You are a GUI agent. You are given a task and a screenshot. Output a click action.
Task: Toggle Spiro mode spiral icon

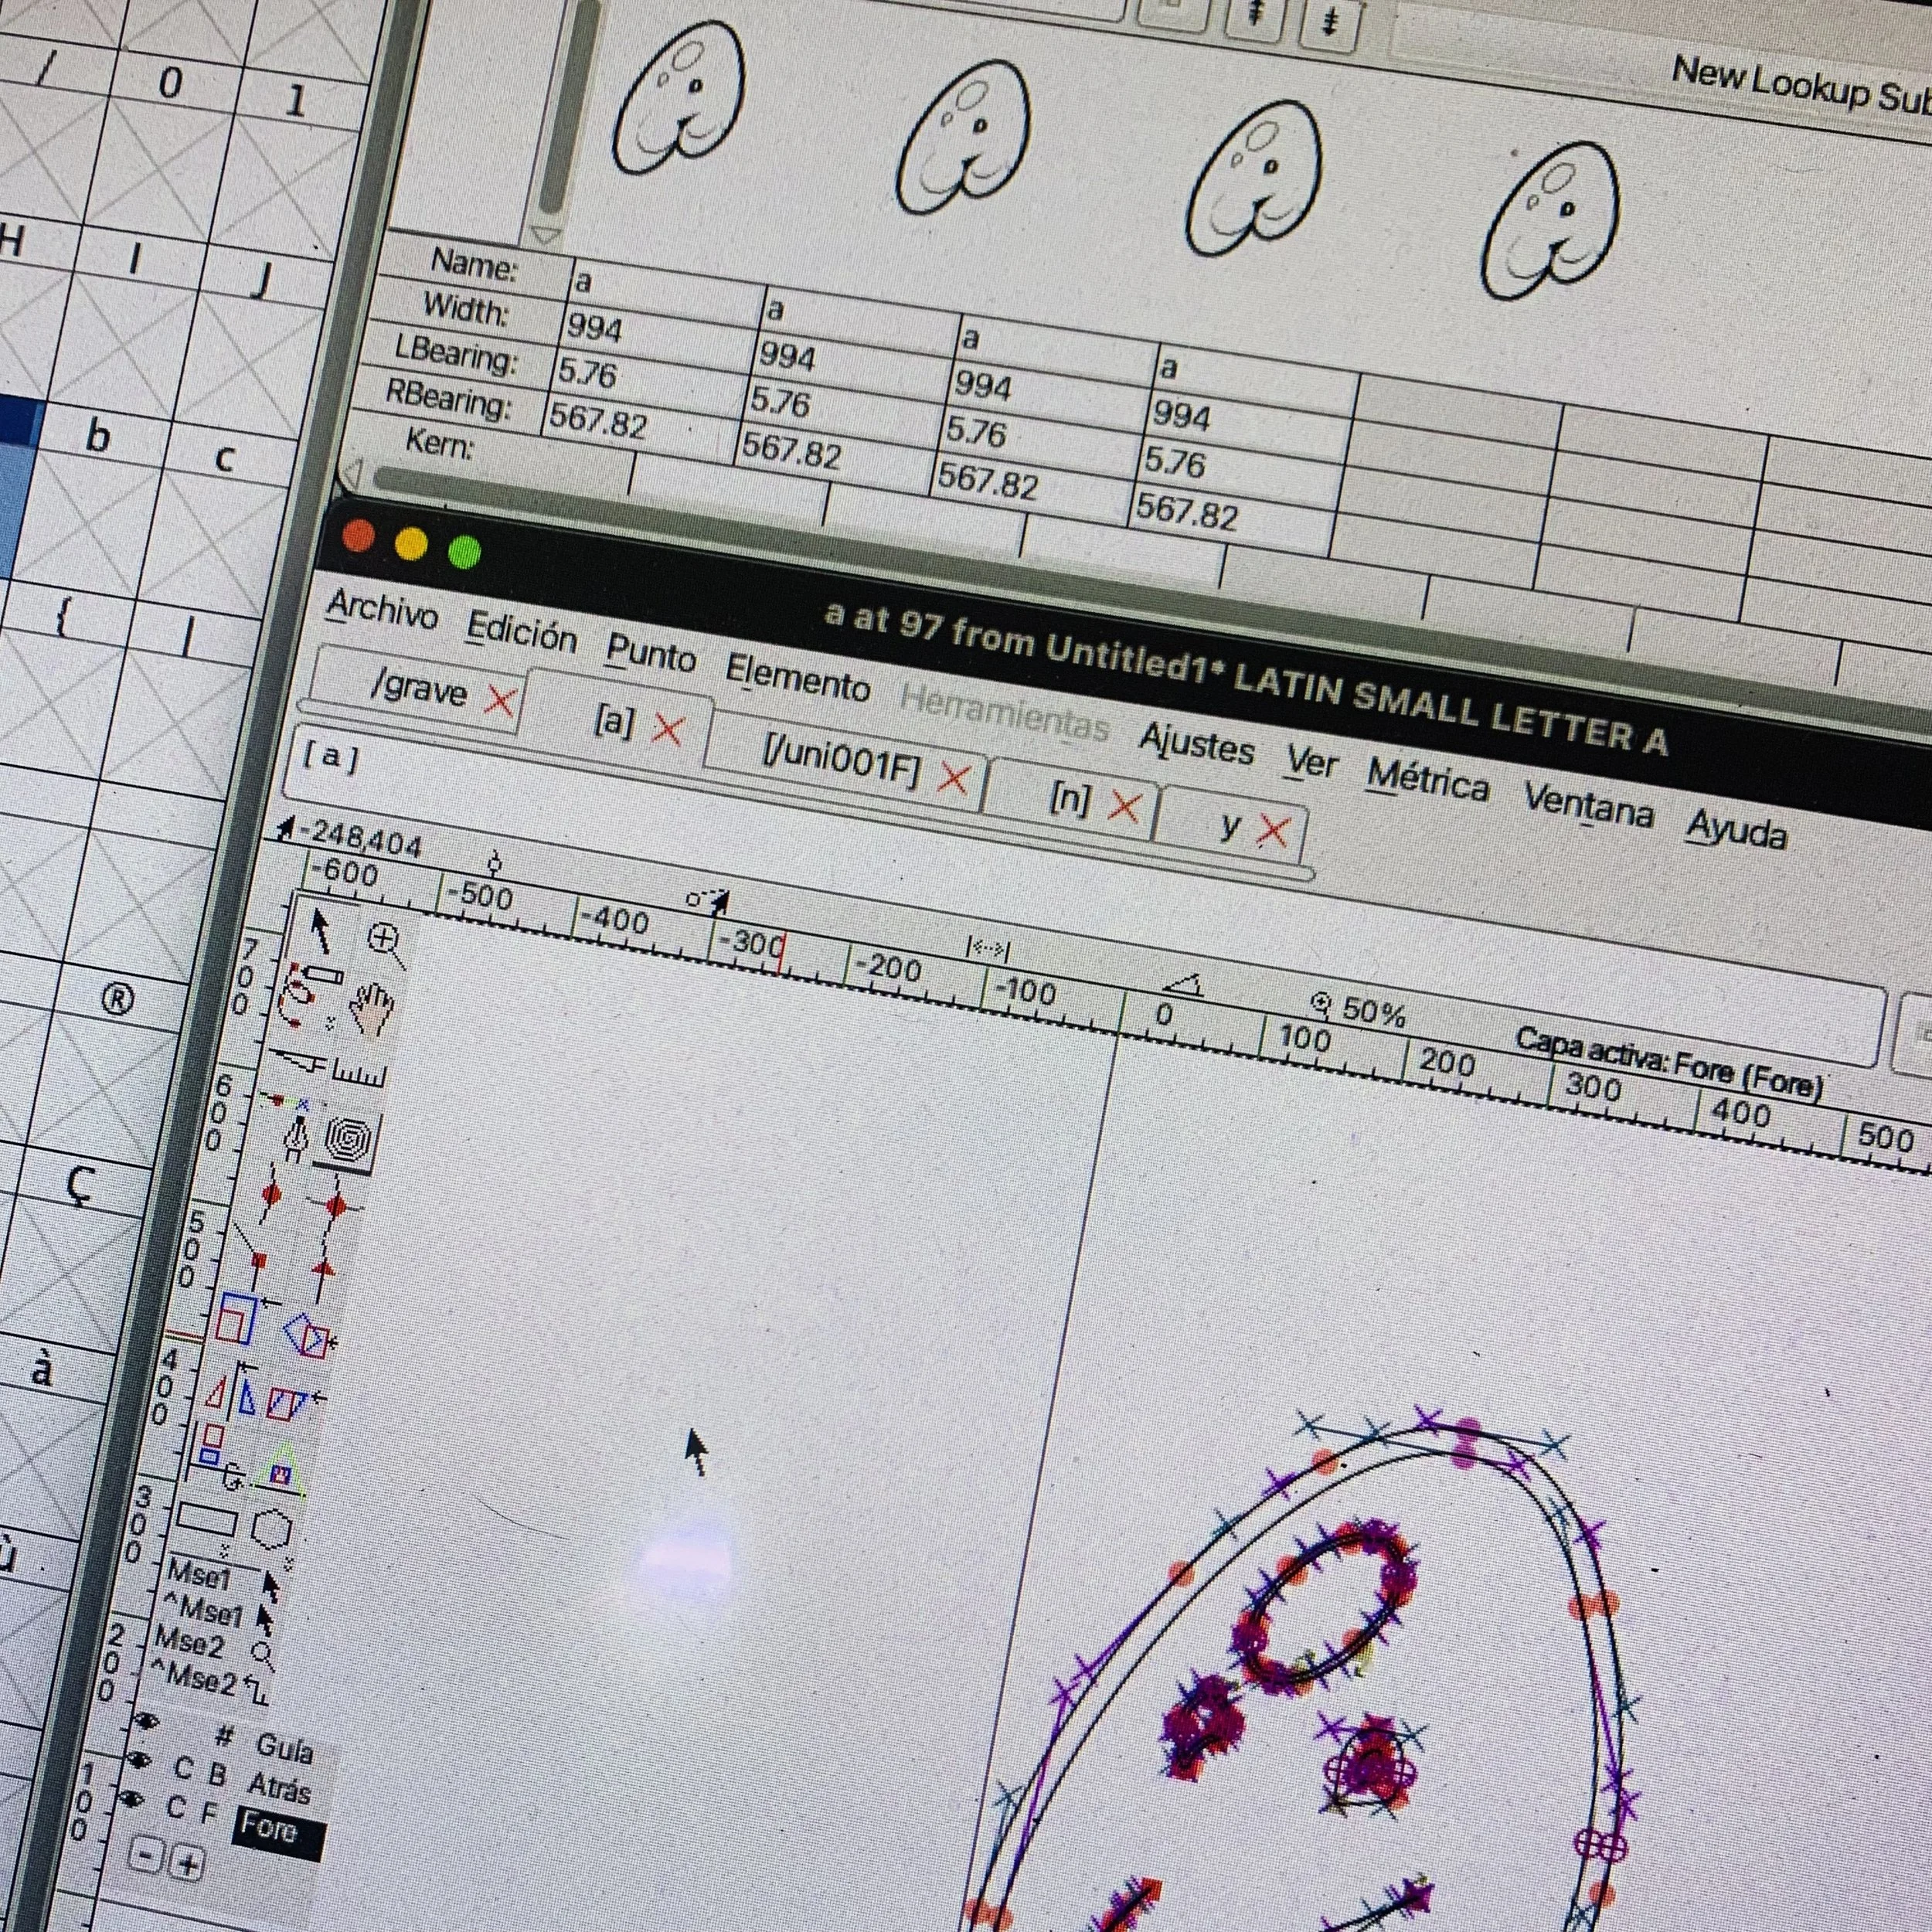coord(349,1138)
